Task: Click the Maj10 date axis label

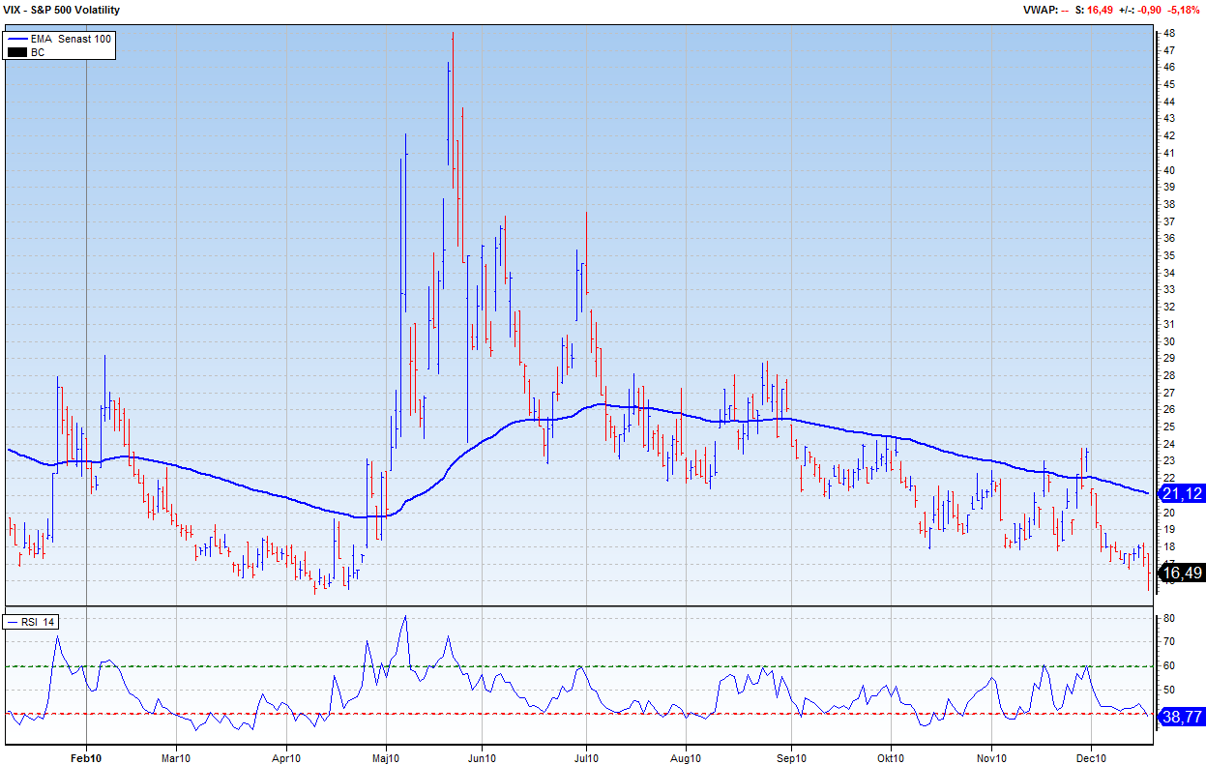Action: [386, 756]
